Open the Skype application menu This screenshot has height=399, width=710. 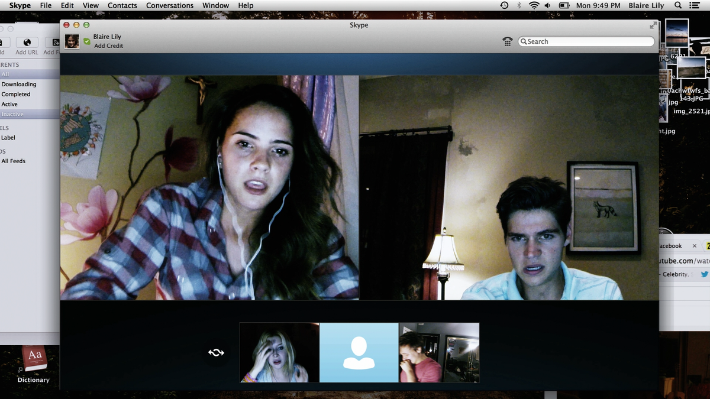click(20, 5)
